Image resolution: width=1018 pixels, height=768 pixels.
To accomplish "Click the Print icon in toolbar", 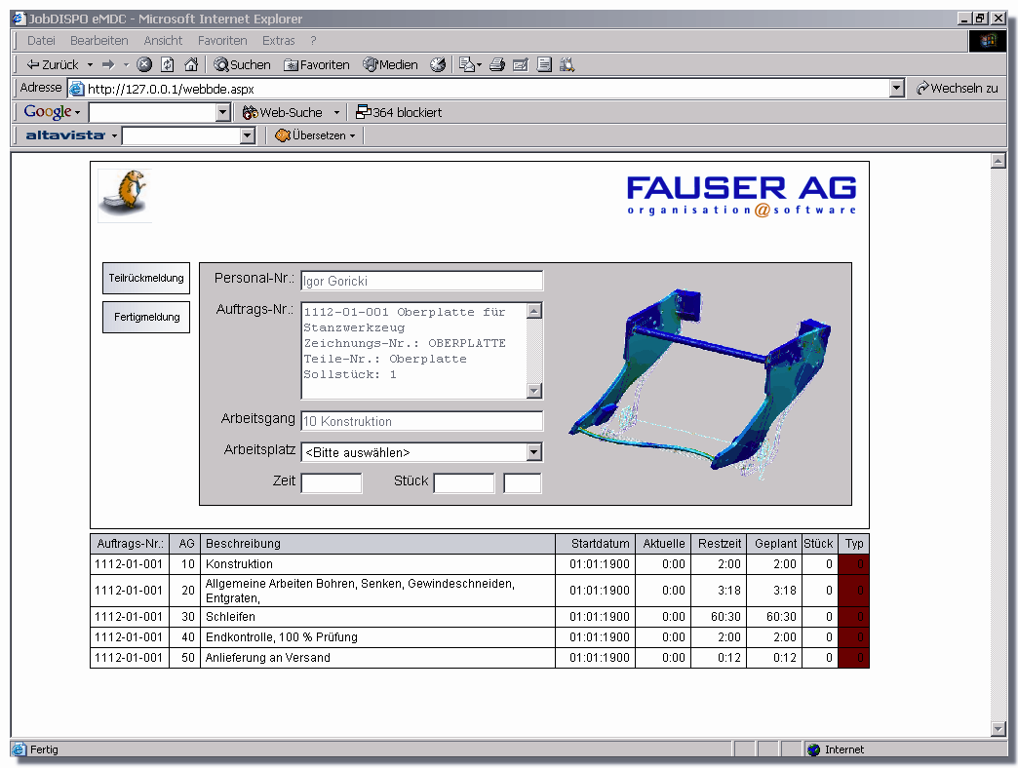I will point(496,64).
